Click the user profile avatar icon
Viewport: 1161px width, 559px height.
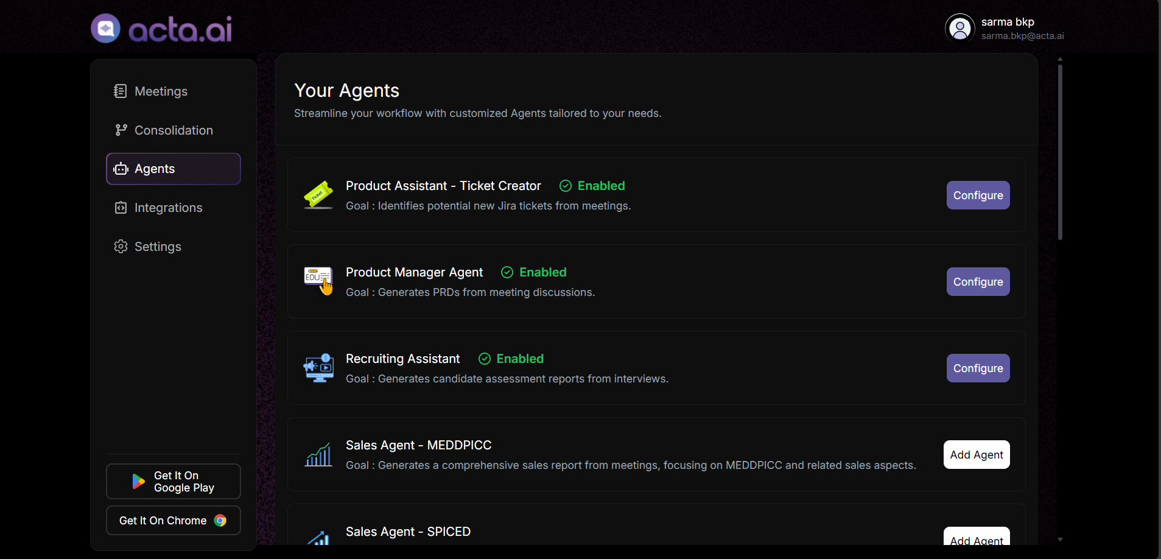coord(959,27)
